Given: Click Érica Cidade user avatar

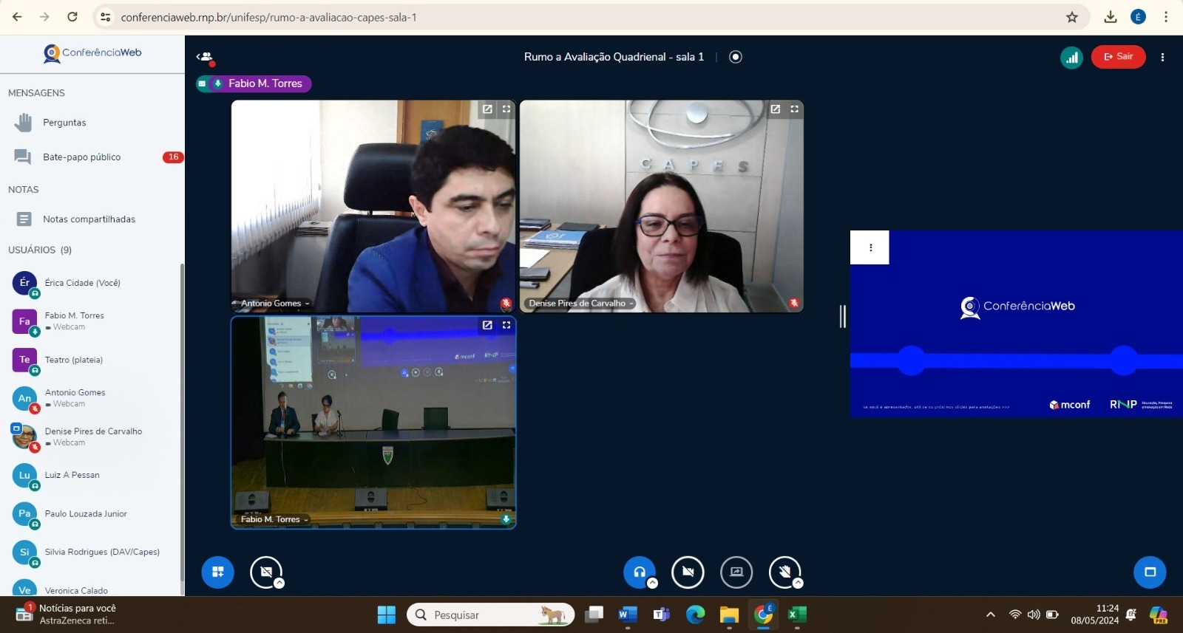Looking at the screenshot, I should click(x=24, y=283).
